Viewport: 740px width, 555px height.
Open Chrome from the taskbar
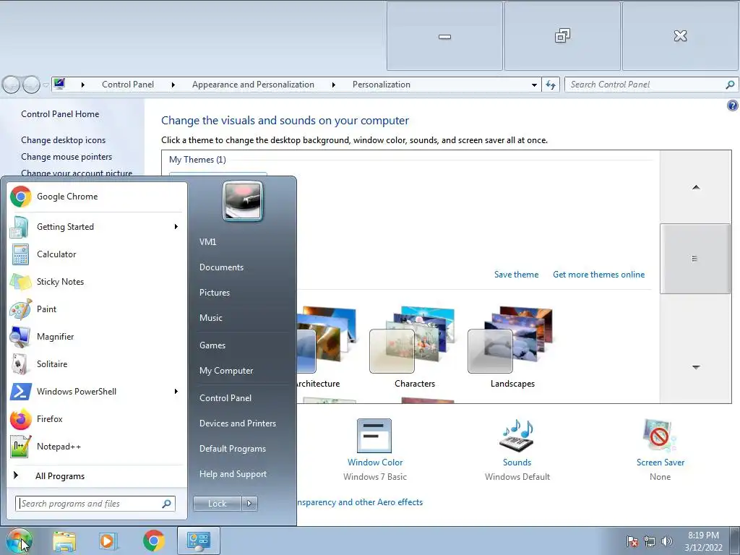click(154, 541)
